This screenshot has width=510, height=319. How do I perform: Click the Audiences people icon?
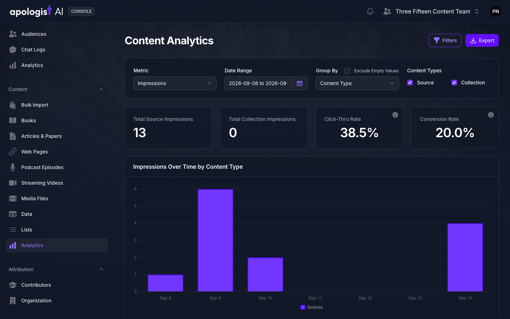pyautogui.click(x=13, y=34)
